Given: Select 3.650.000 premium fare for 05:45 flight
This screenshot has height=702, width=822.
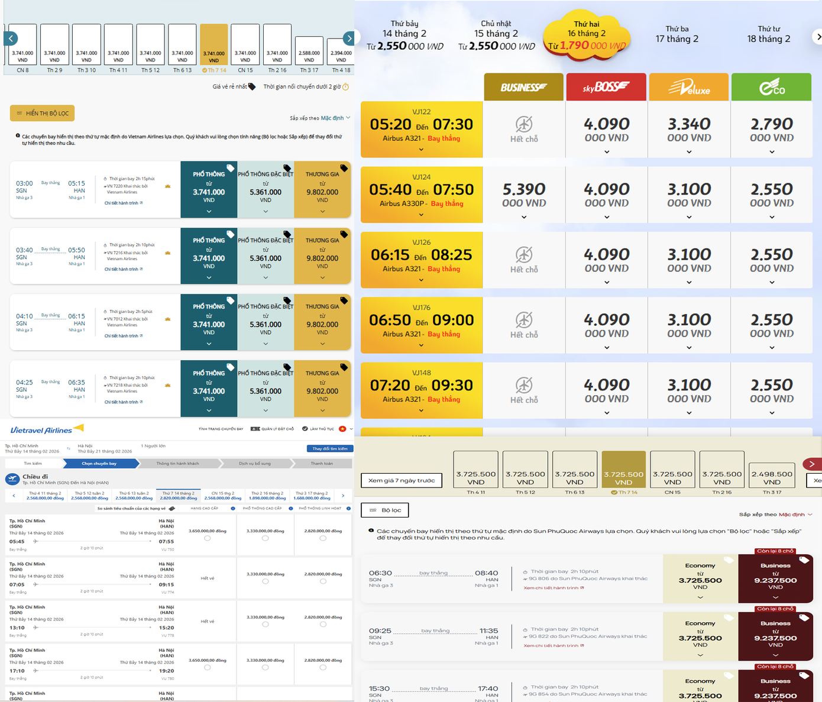Looking at the screenshot, I should click(x=207, y=538).
